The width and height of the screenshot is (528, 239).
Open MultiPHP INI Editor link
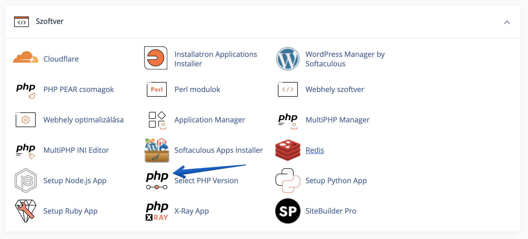(x=76, y=150)
